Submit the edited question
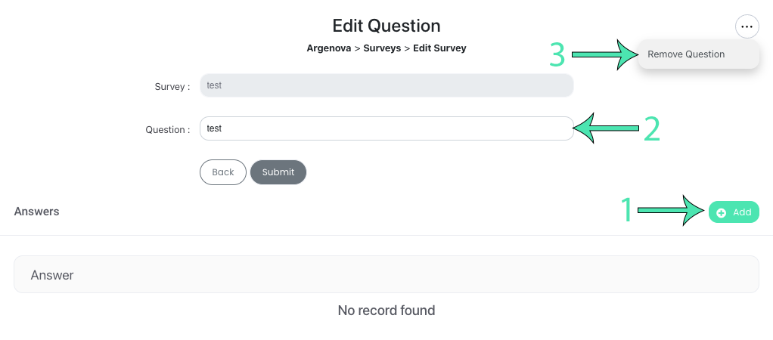773x340 pixels. click(278, 172)
